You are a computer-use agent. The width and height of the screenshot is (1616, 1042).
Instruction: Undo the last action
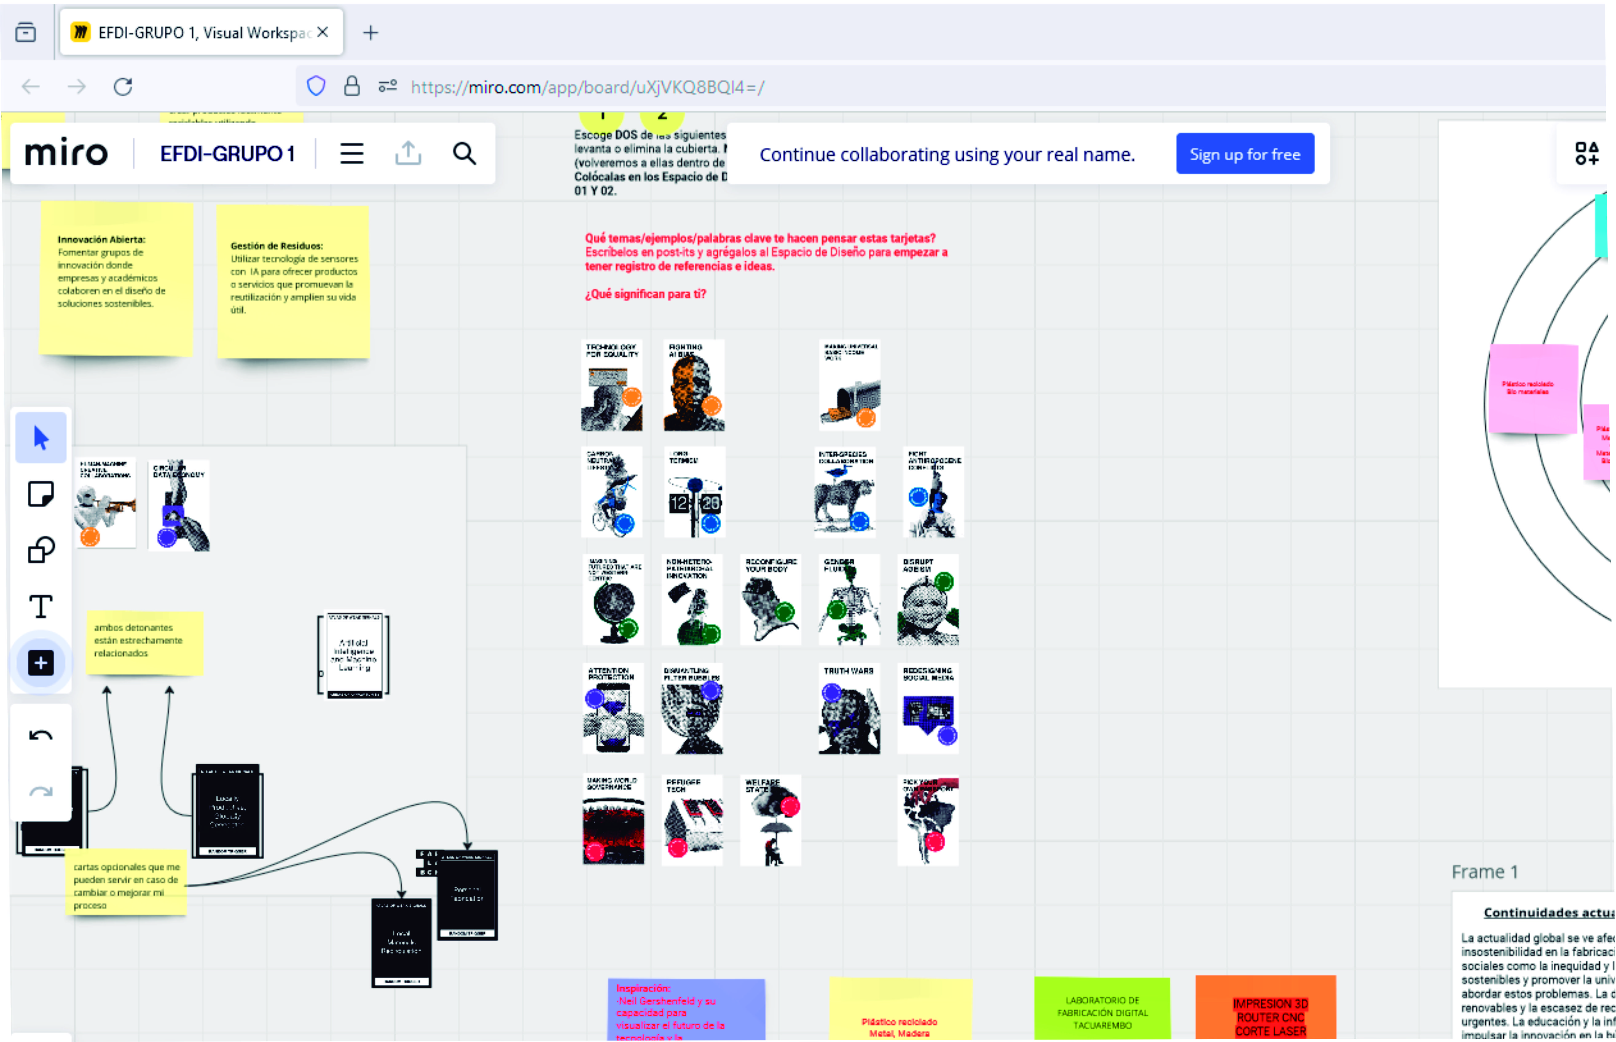(x=41, y=735)
